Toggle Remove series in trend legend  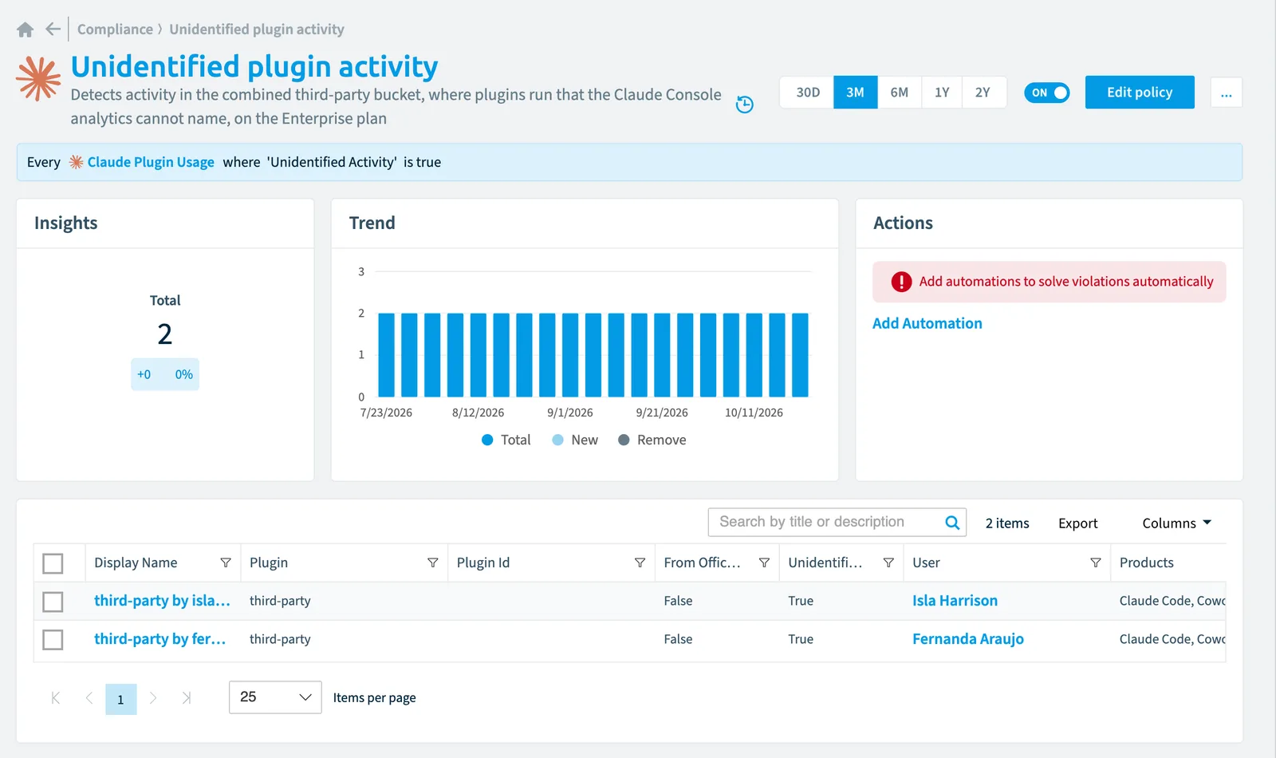point(652,440)
